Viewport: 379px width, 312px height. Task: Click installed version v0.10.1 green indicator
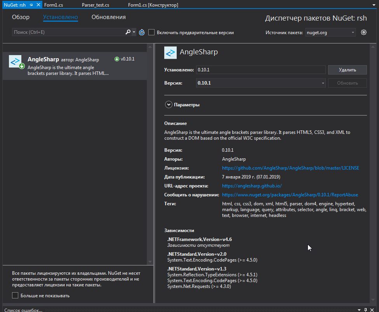tap(117, 59)
